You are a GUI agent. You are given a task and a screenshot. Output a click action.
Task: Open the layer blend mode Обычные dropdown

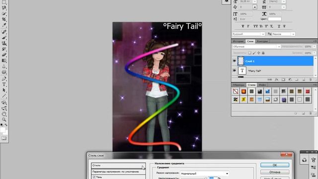click(256, 47)
